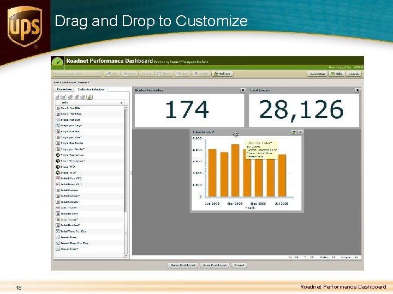The width and height of the screenshot is (393, 294).
Task: Click the Stops YTD gauge icon
Action: click(58, 167)
